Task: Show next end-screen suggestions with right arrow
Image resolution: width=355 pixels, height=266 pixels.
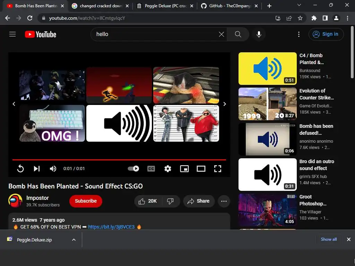Action: [225, 104]
